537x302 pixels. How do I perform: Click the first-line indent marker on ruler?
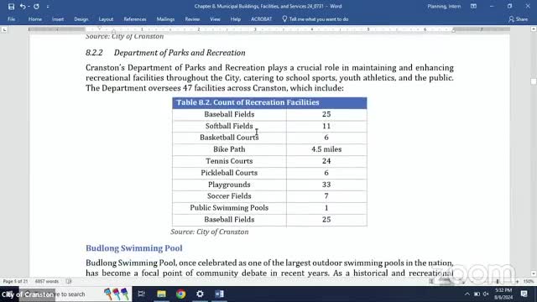click(x=99, y=28)
